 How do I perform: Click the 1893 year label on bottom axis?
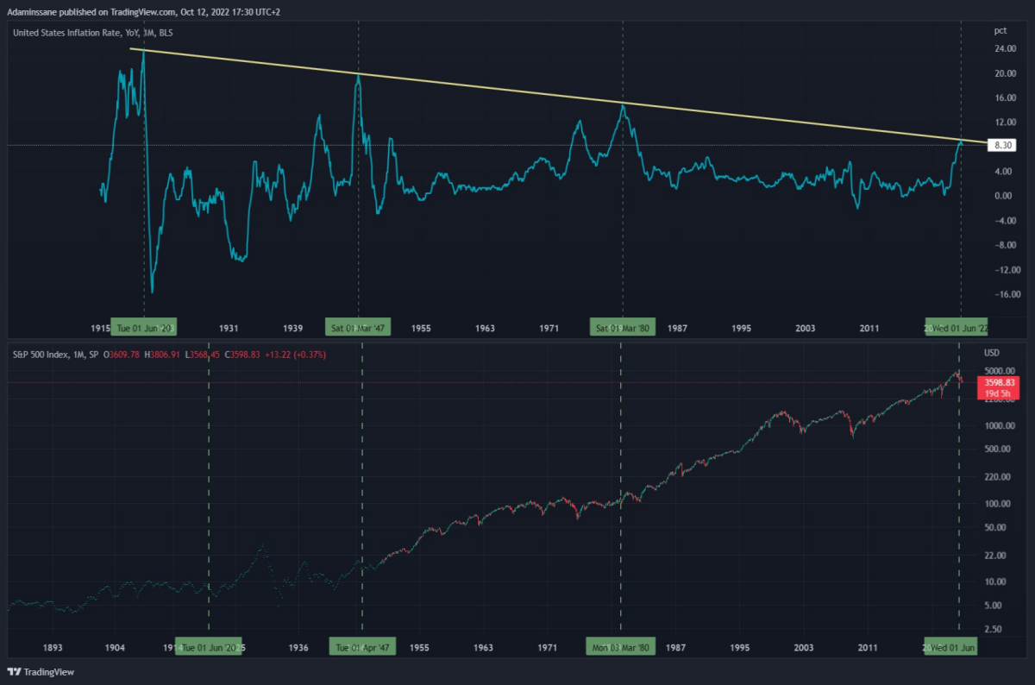(x=53, y=647)
